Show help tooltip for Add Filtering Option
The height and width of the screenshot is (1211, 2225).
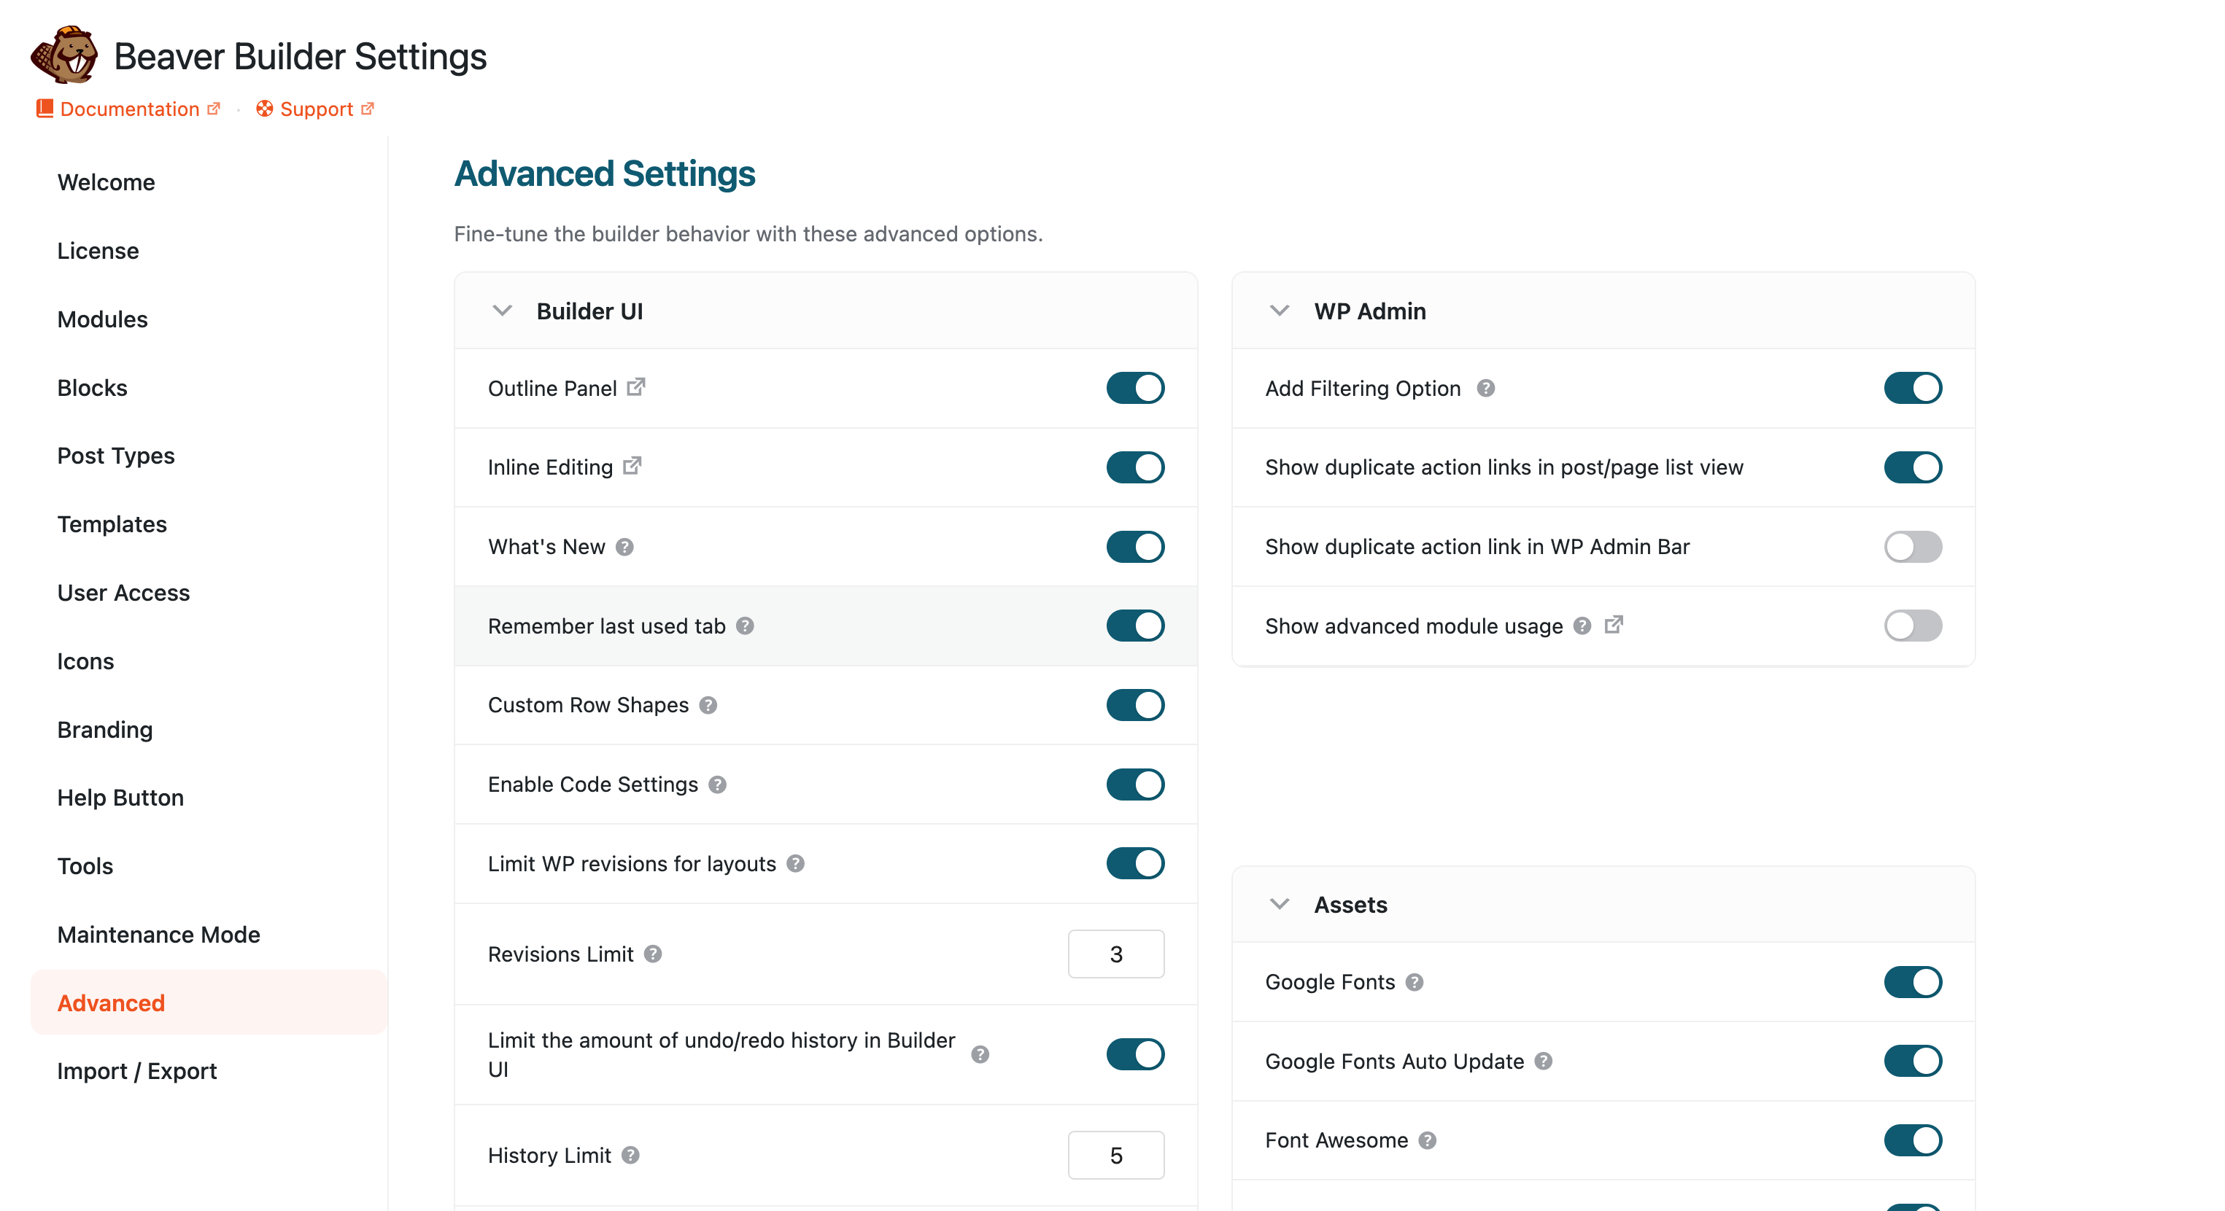pyautogui.click(x=1485, y=389)
